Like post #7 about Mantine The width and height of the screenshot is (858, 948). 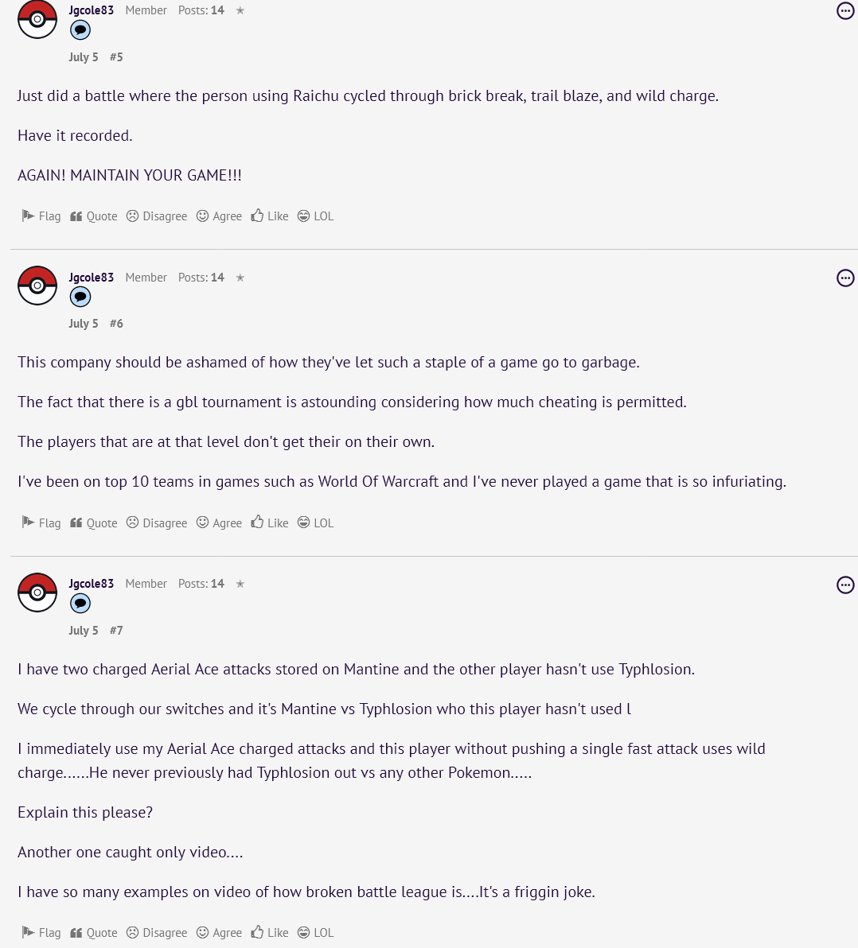tap(270, 933)
